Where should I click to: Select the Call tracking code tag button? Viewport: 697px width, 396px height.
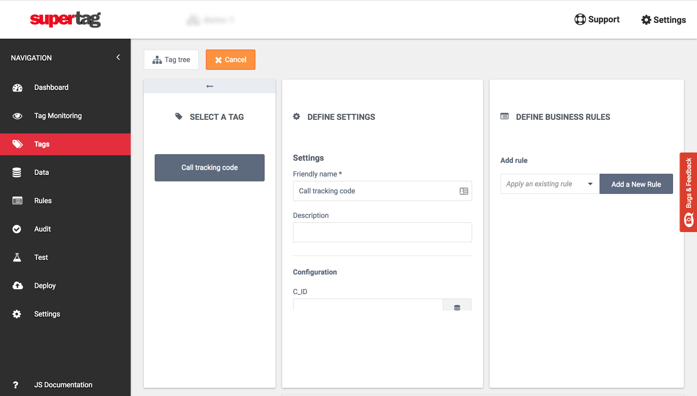[210, 168]
